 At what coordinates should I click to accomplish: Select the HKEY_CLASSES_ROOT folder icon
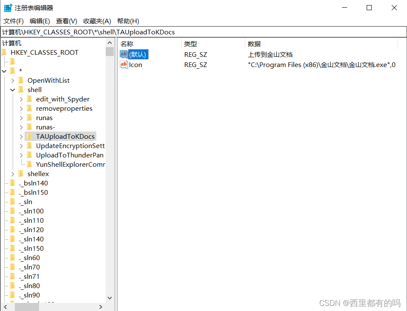pos(4,53)
